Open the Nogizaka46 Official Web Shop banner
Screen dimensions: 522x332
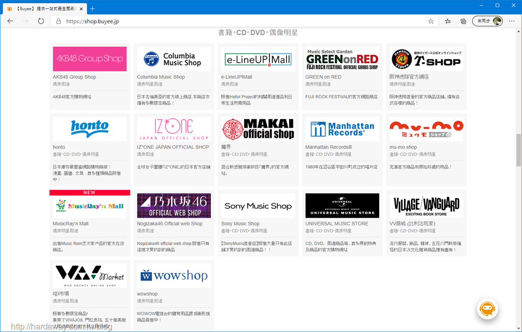pos(174,206)
